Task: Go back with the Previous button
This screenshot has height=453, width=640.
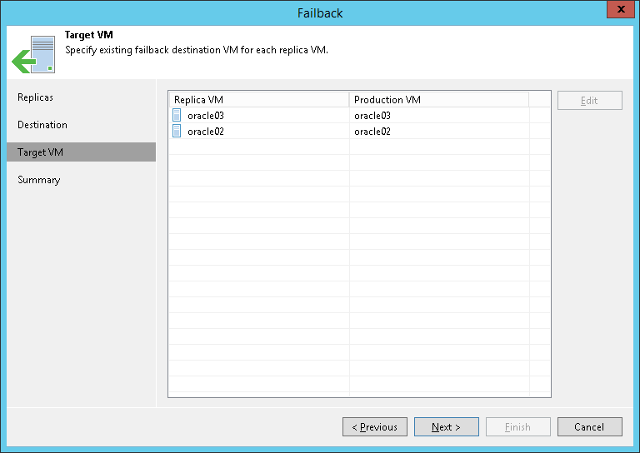Action: 375,427
